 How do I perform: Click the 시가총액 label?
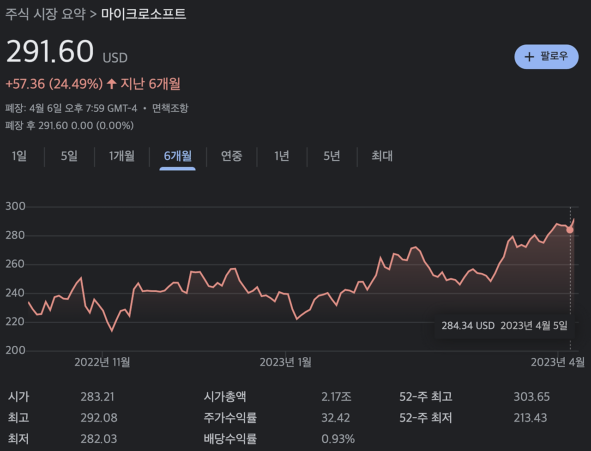[225, 397]
